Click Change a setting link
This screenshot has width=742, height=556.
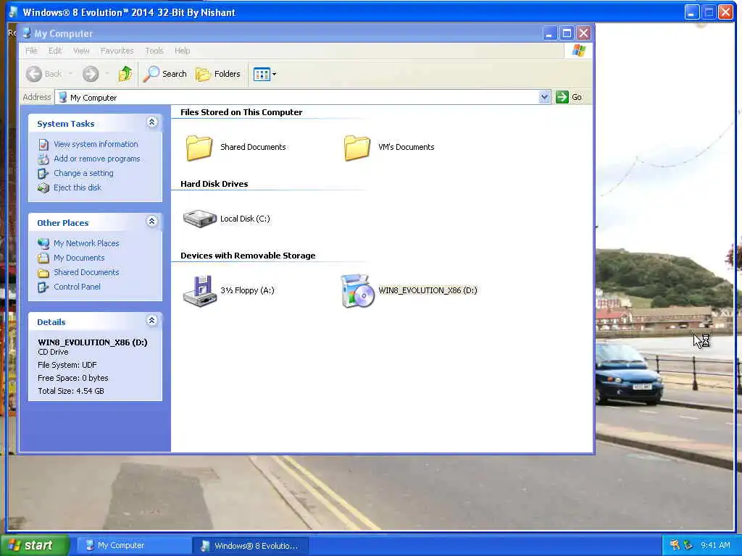pos(83,173)
